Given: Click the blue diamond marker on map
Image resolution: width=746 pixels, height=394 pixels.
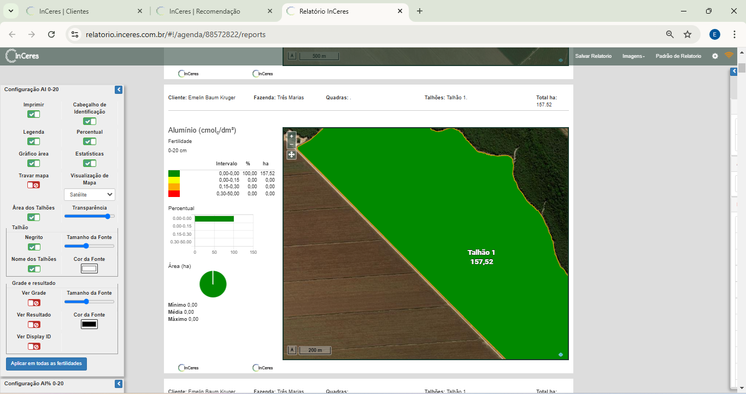Looking at the screenshot, I should tap(561, 355).
